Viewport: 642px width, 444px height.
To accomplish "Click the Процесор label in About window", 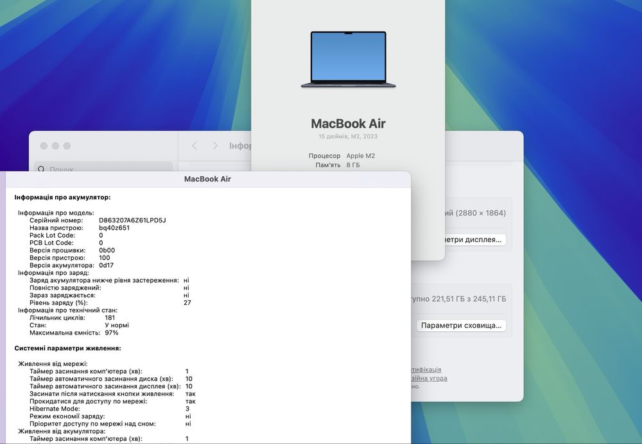I will click(324, 156).
